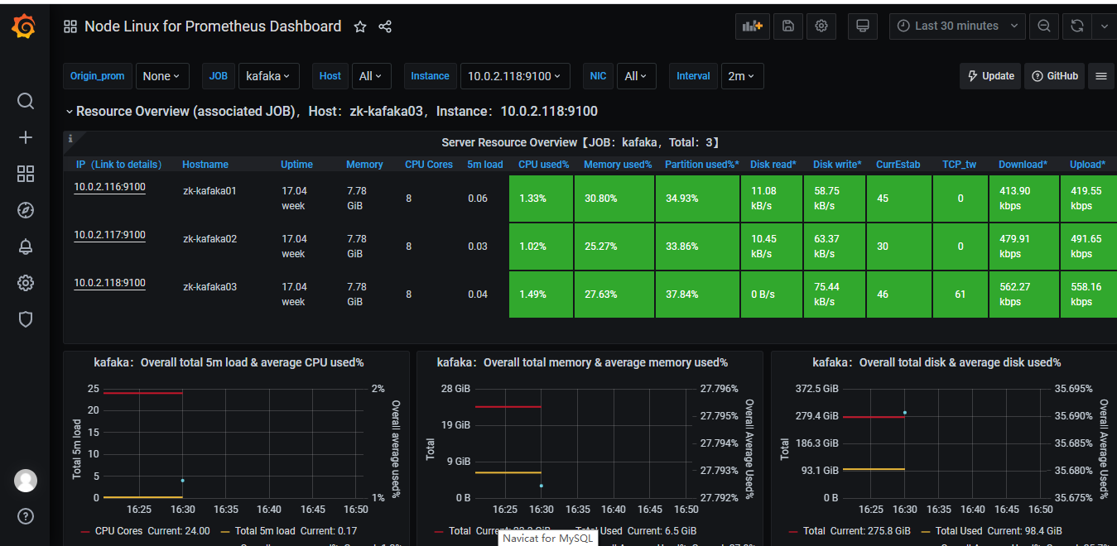Open the JOB kafaka dropdown

[x=268, y=76]
